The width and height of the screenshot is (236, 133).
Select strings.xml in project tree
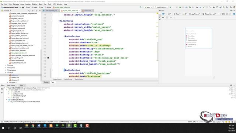(15, 80)
